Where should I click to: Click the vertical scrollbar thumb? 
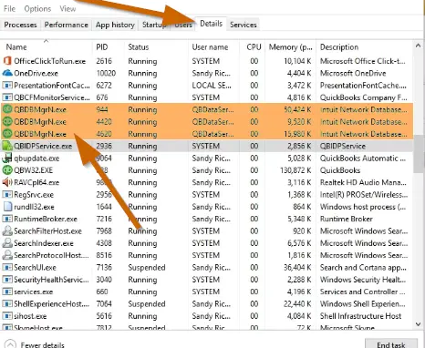(x=419, y=154)
